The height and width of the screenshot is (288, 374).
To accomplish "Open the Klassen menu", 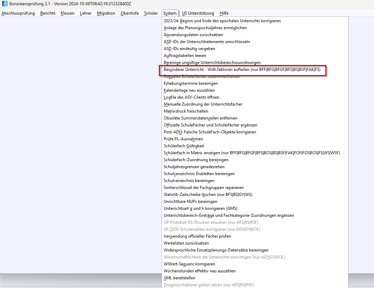I will 67,13.
